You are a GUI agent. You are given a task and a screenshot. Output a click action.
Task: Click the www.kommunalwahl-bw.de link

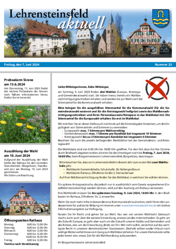coord(139,206)
